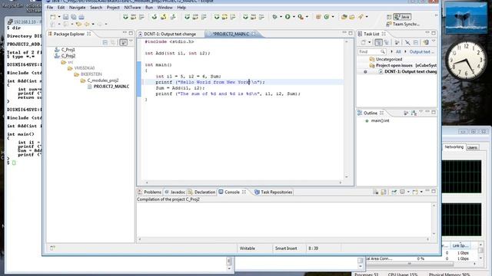Click the Console pin icon
This screenshot has height=276, width=492.
[x=394, y=192]
